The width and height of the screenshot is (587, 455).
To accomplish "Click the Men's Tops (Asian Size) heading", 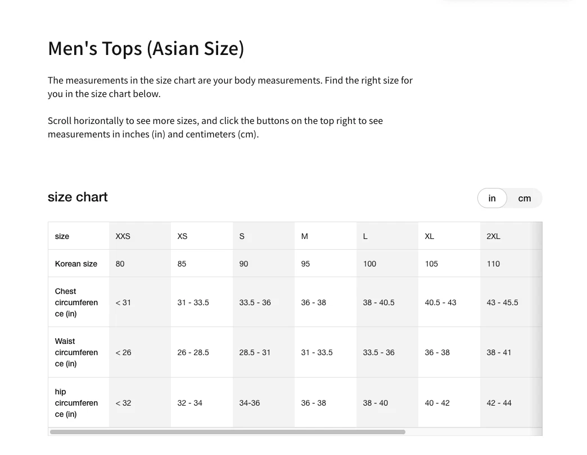I will click(x=146, y=48).
